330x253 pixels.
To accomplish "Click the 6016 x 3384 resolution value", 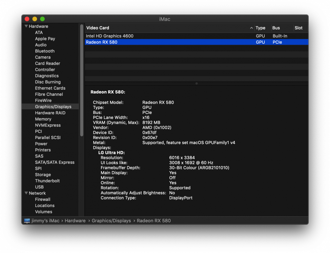I will pos(182,158).
